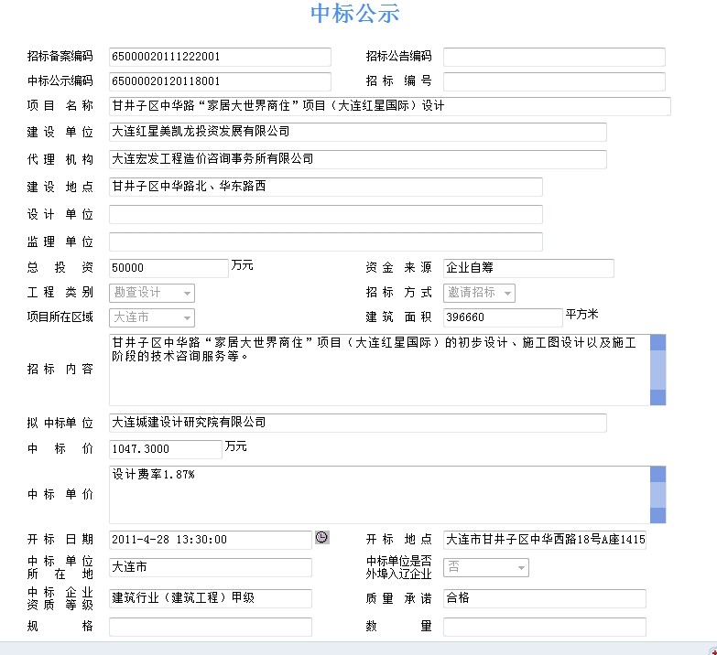Click the empty 招标公告编码 field
717x655 pixels.
554,57
